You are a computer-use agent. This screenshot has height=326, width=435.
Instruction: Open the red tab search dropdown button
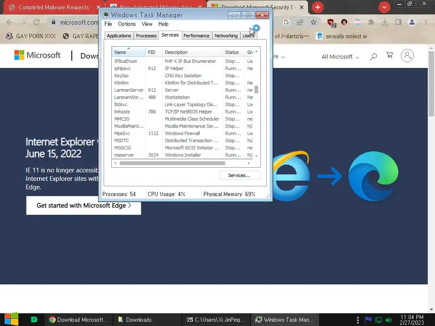point(384,7)
